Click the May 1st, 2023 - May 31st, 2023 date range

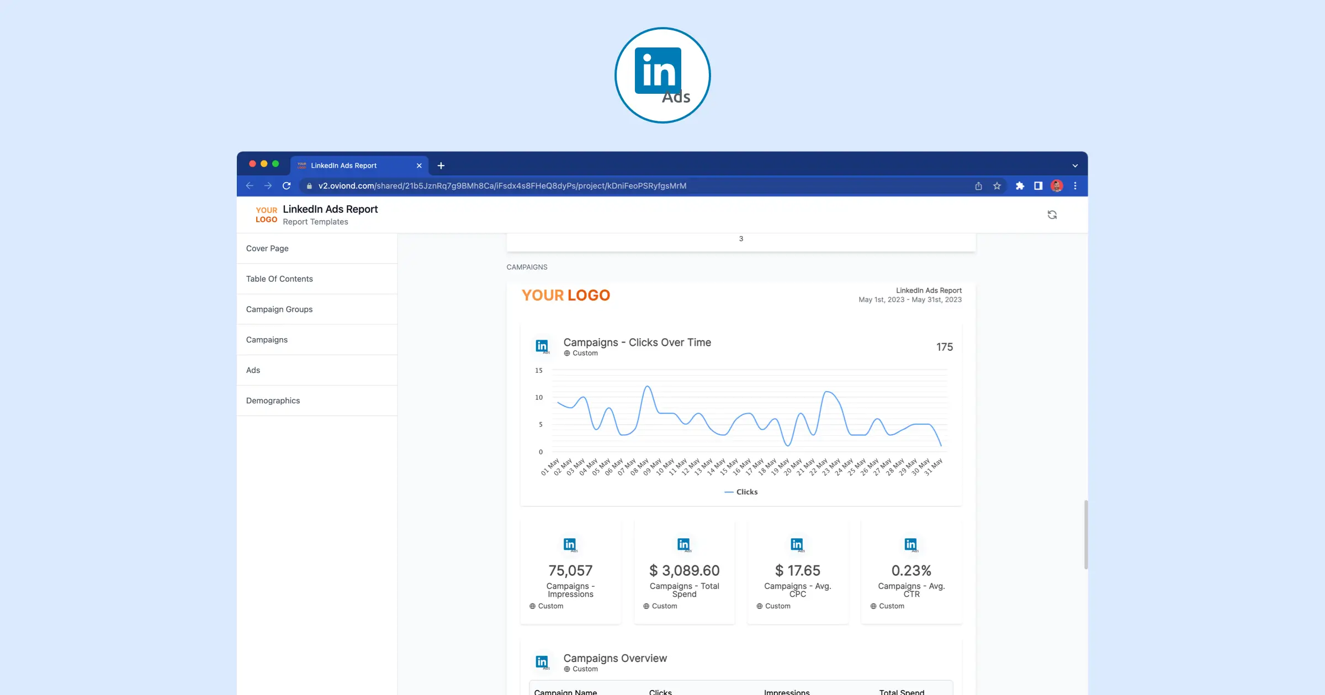point(910,300)
